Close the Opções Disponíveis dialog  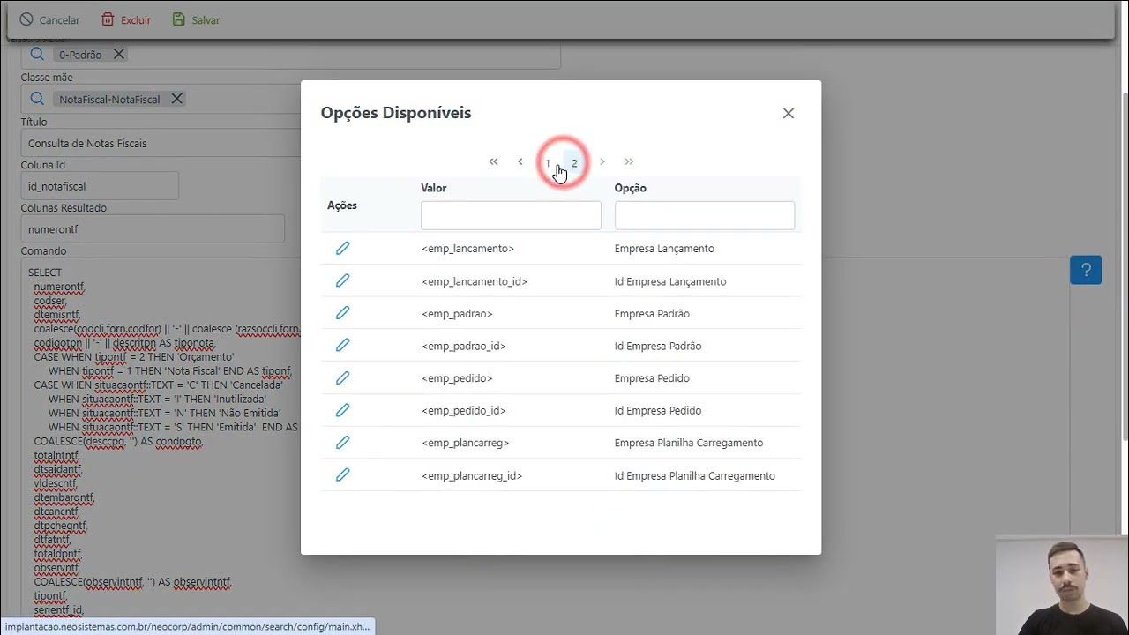click(x=789, y=113)
